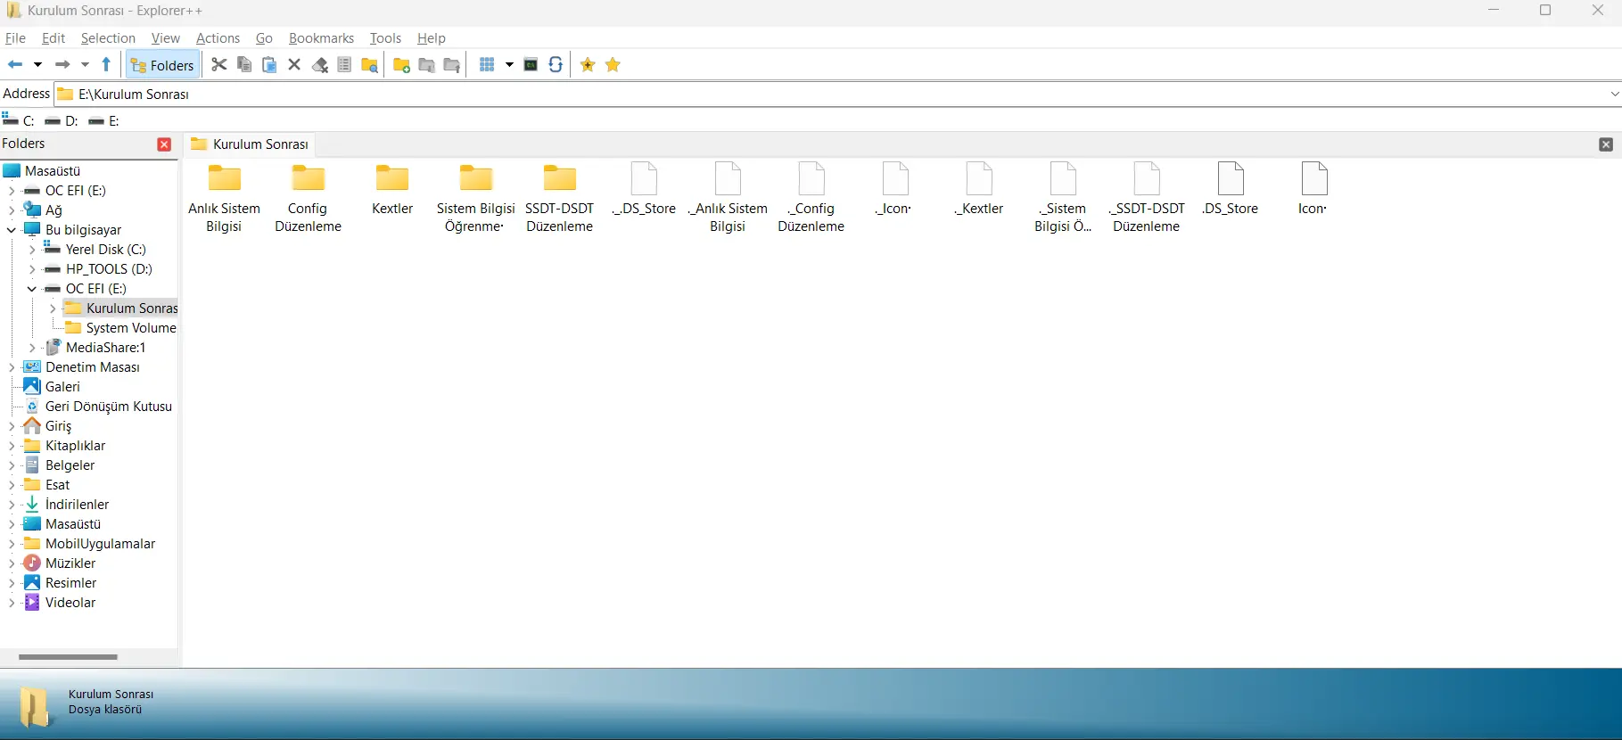1622x740 pixels.
Task: Open the address bar dropdown arrow
Action: click(x=1614, y=94)
